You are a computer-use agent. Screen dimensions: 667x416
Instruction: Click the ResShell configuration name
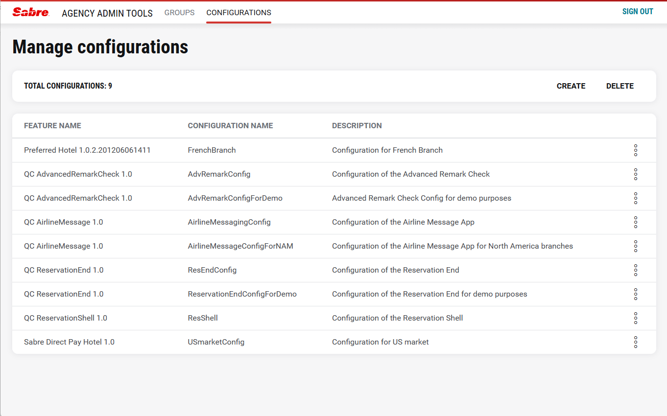coord(203,318)
